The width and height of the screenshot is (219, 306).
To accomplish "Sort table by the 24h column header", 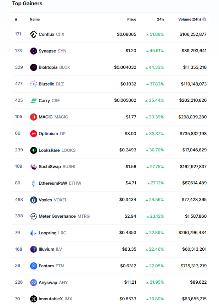I will 160,20.
